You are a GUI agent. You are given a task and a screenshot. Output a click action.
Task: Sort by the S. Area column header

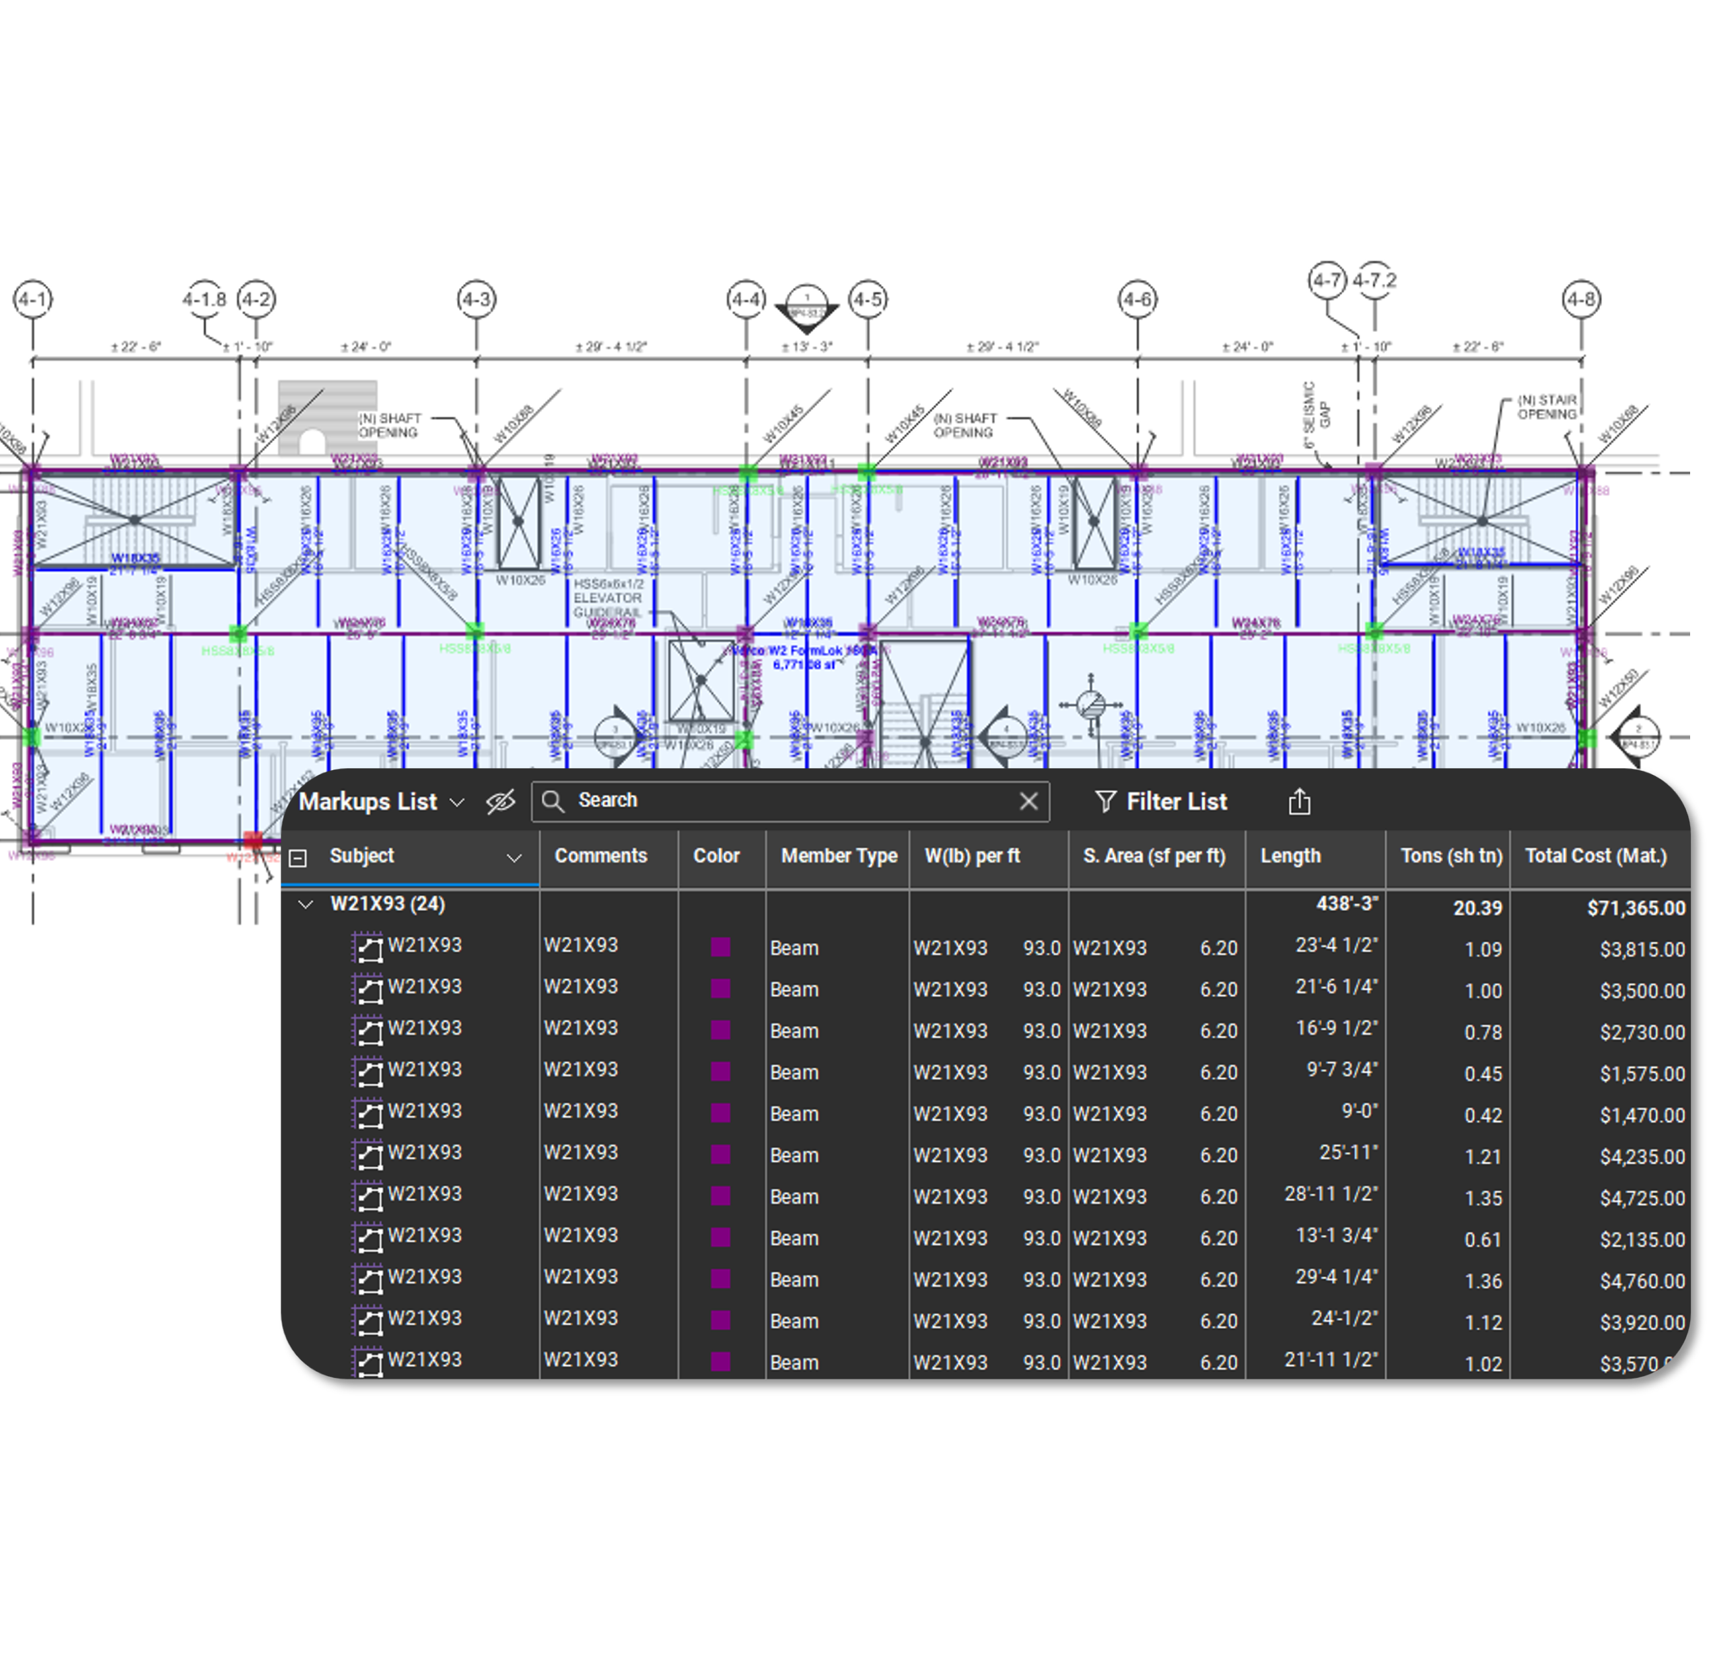click(1154, 855)
